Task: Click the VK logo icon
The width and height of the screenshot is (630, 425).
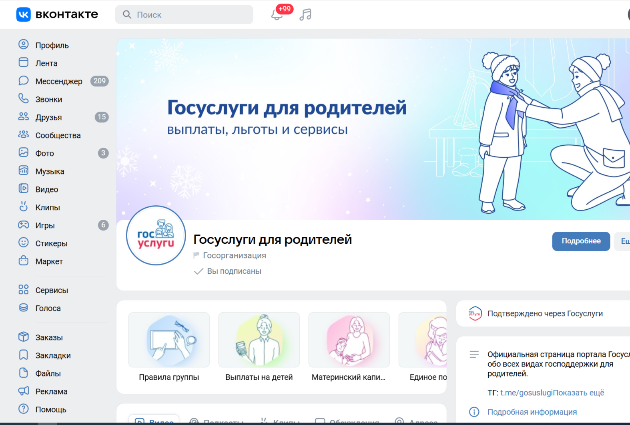Action: [x=24, y=14]
